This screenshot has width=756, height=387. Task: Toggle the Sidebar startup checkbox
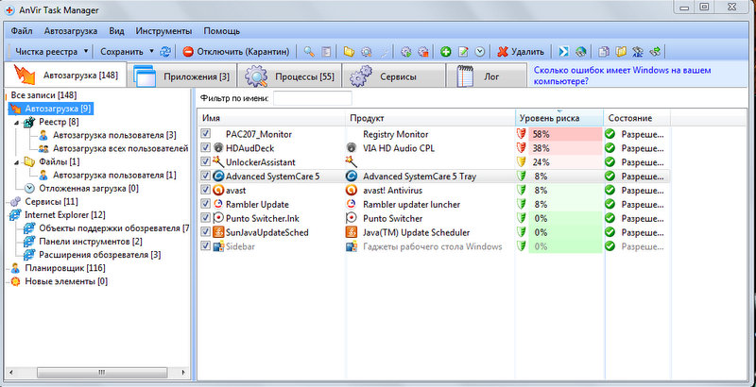206,246
